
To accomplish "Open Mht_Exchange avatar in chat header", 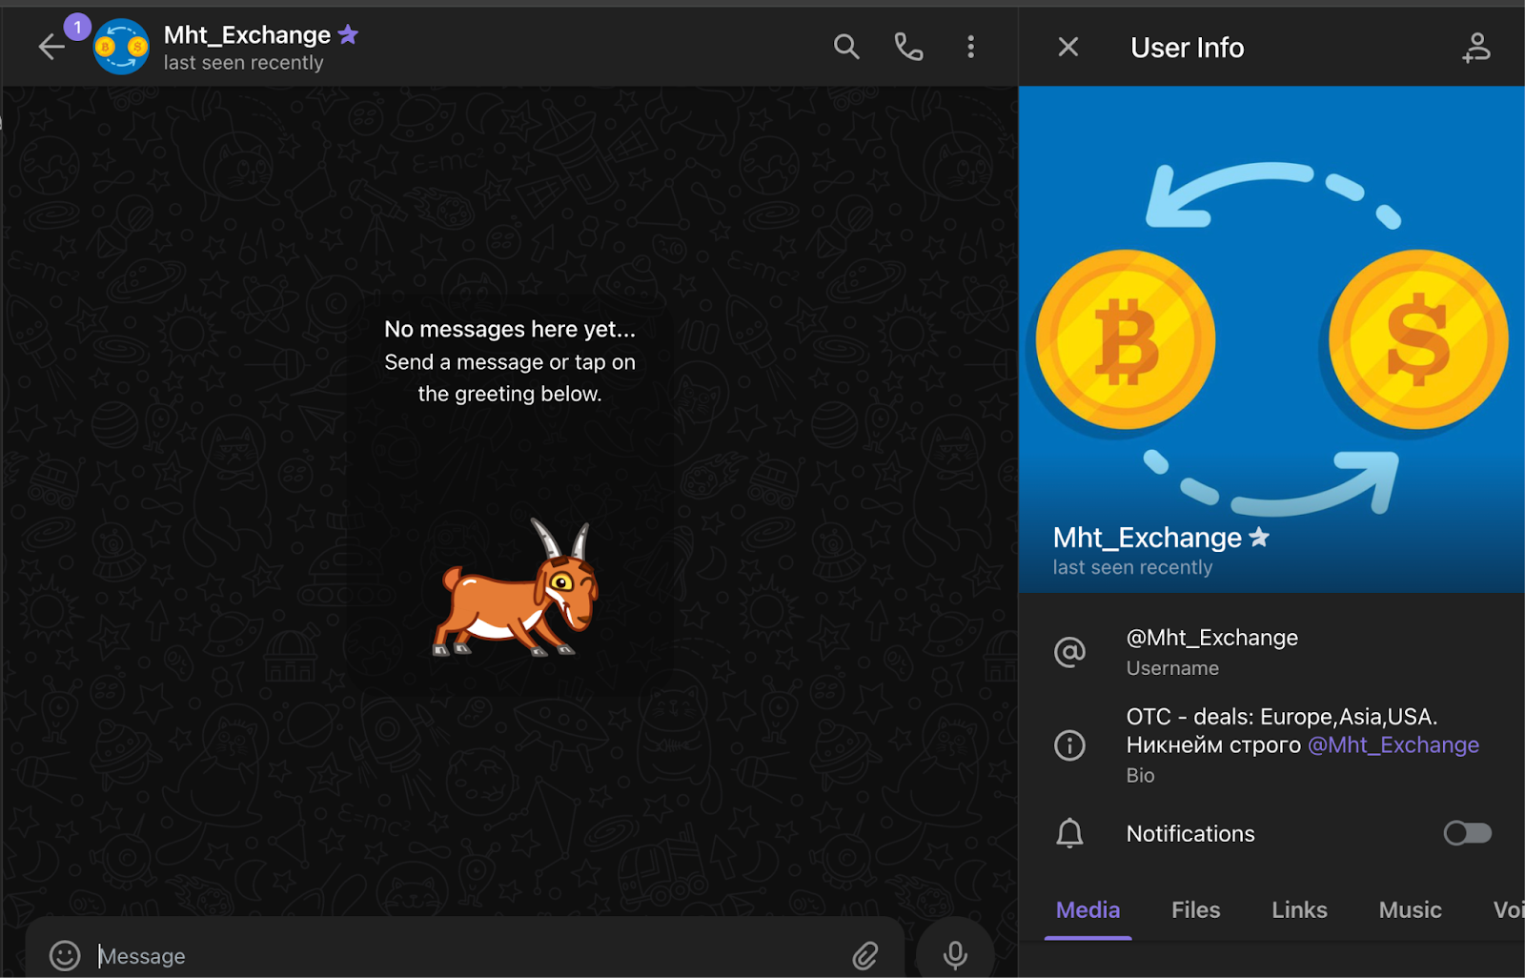I will [121, 47].
